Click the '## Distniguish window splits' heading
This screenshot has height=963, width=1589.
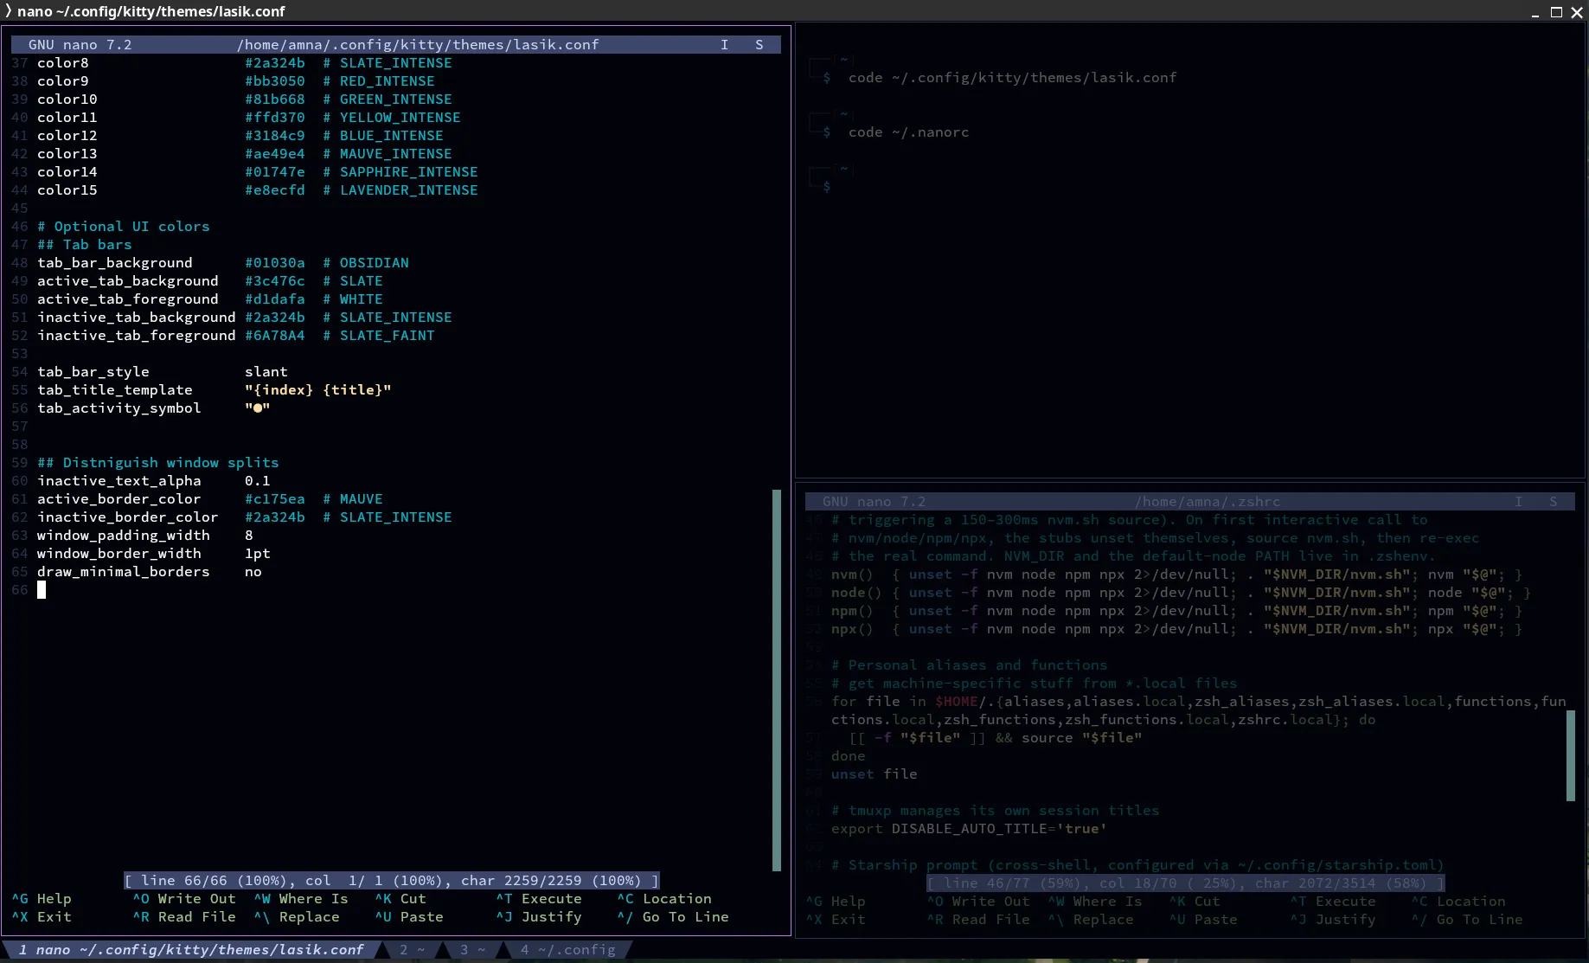pos(158,462)
